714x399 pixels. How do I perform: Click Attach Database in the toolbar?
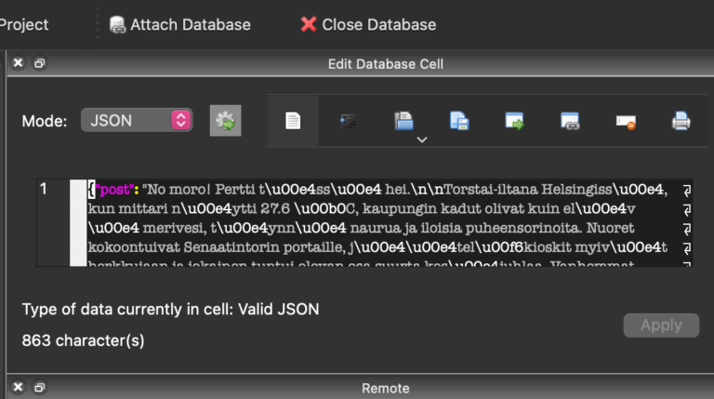(x=180, y=24)
